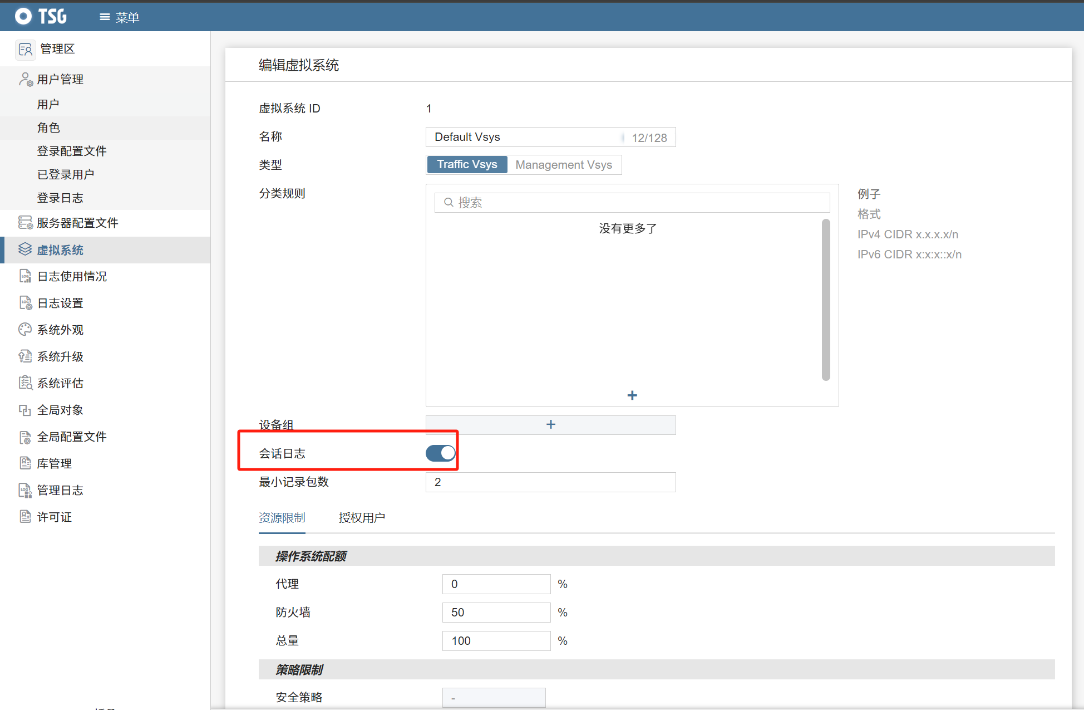Click the 系统外观 palette icon

[x=26, y=330]
